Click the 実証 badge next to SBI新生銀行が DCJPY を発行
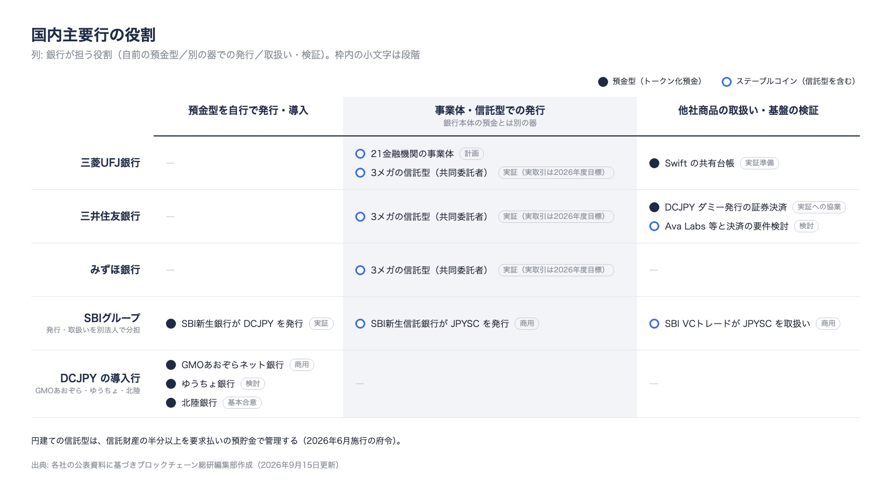 click(321, 324)
